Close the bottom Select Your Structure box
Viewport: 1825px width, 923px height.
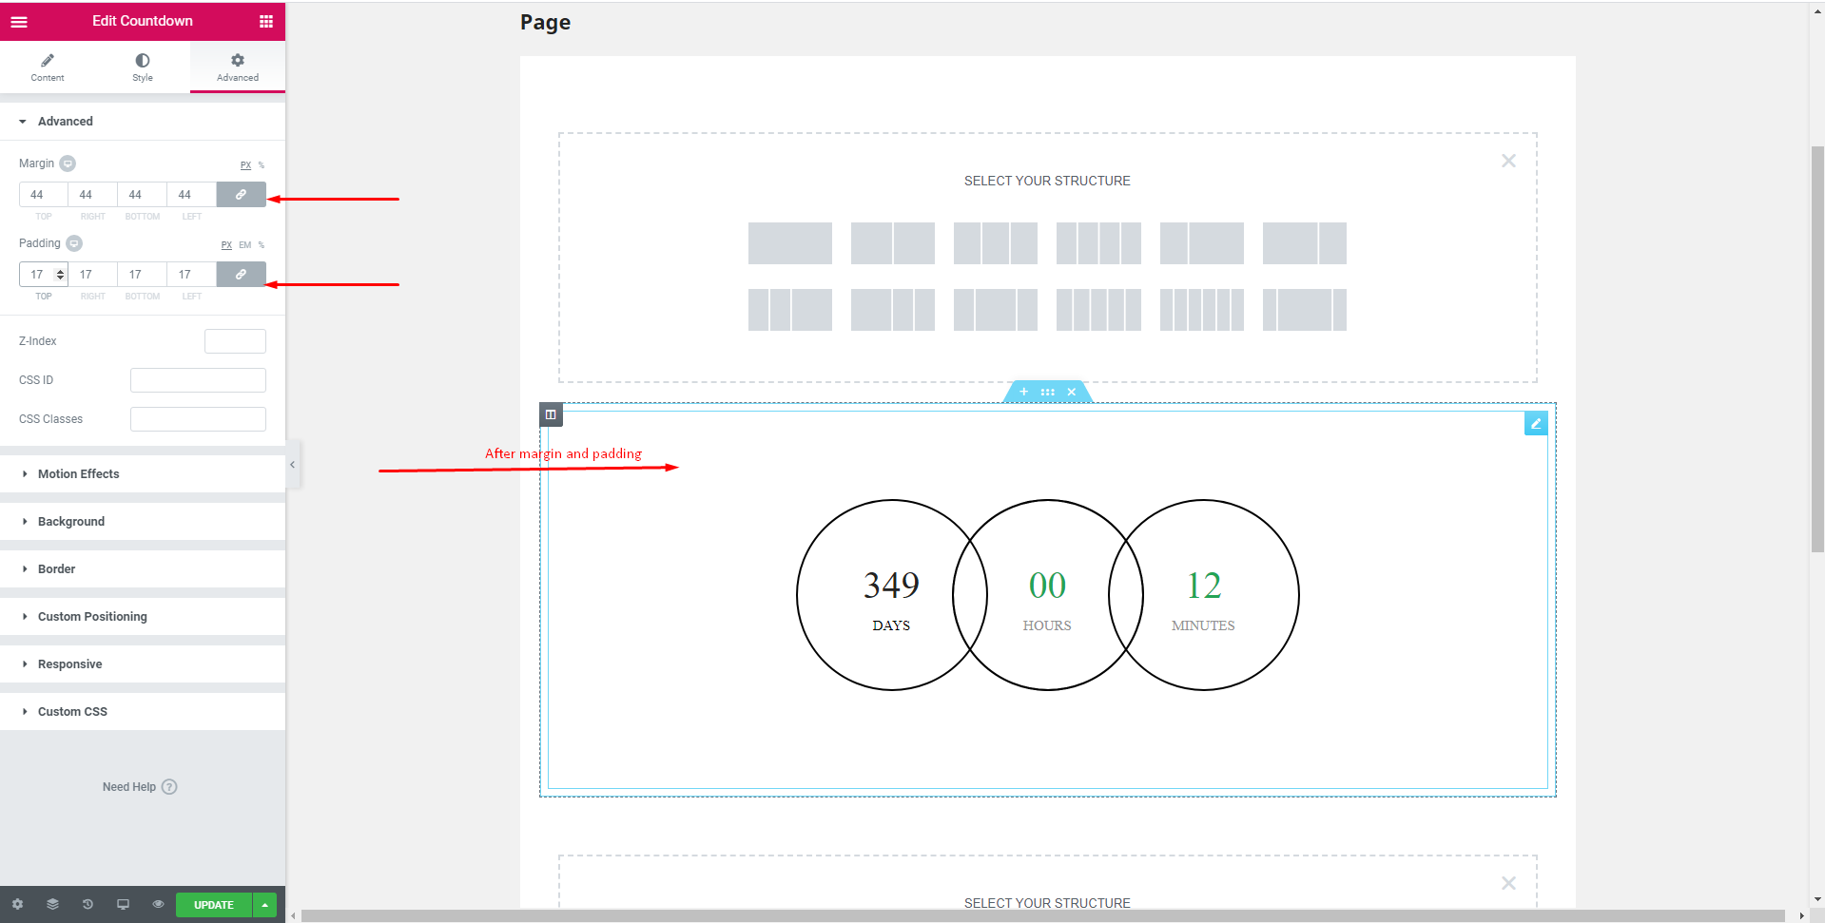coord(1508,883)
